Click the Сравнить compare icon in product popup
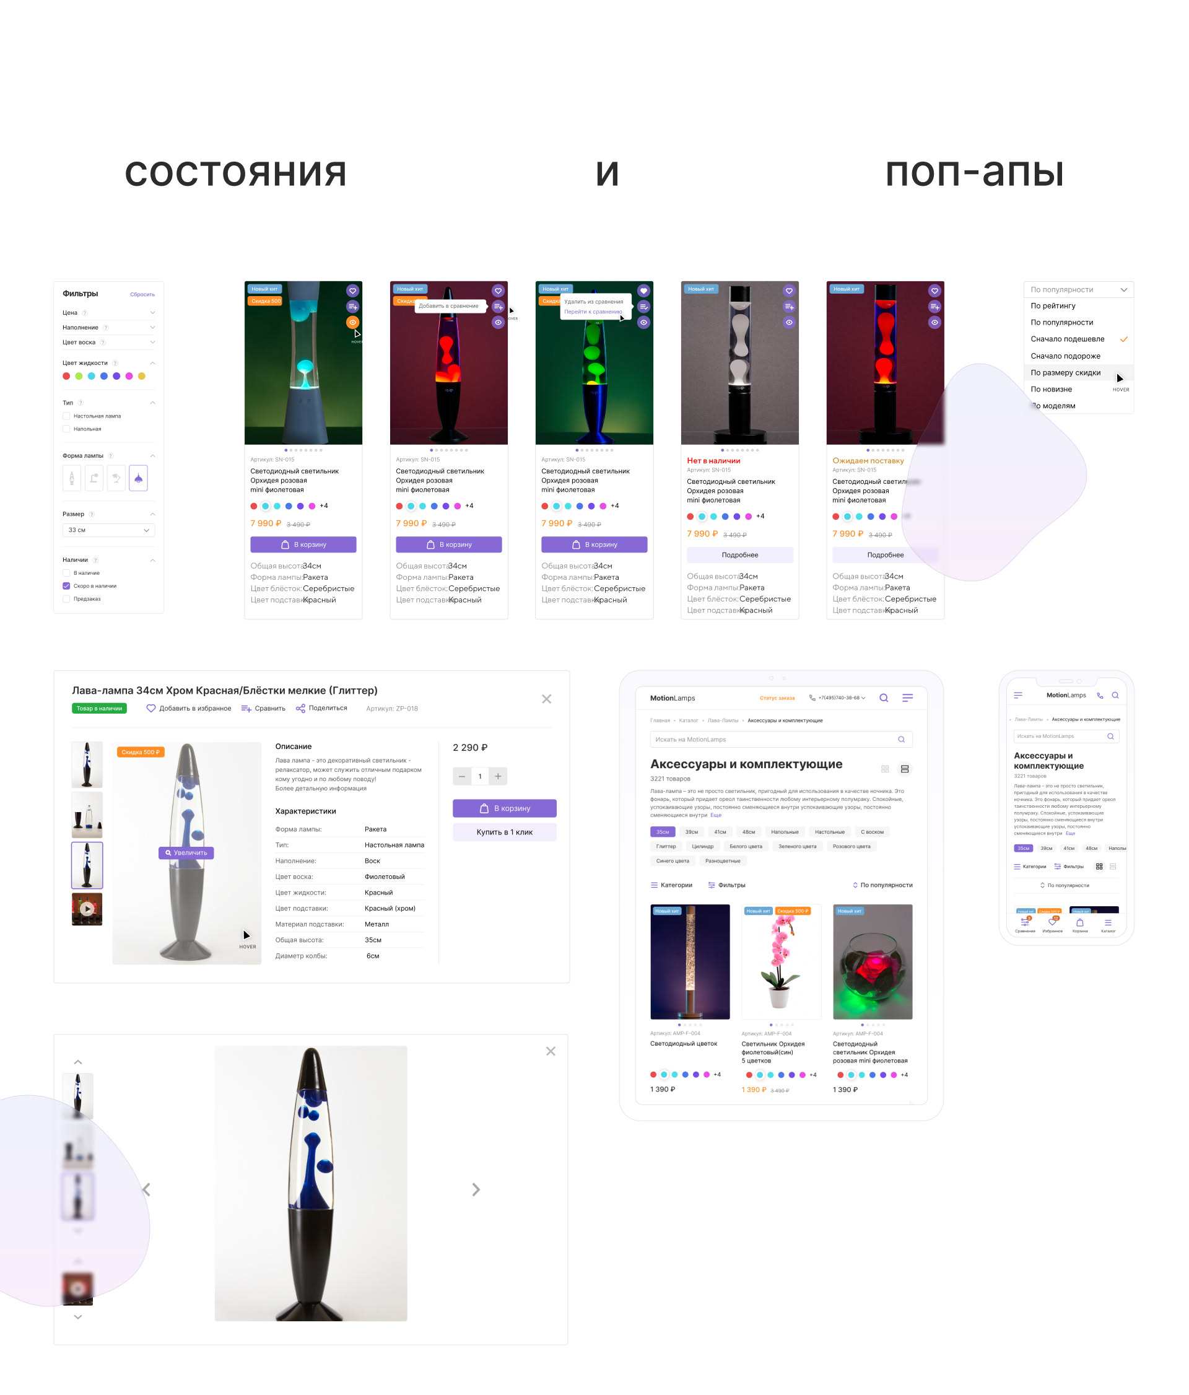Image resolution: width=1189 pixels, height=1395 pixels. (246, 708)
